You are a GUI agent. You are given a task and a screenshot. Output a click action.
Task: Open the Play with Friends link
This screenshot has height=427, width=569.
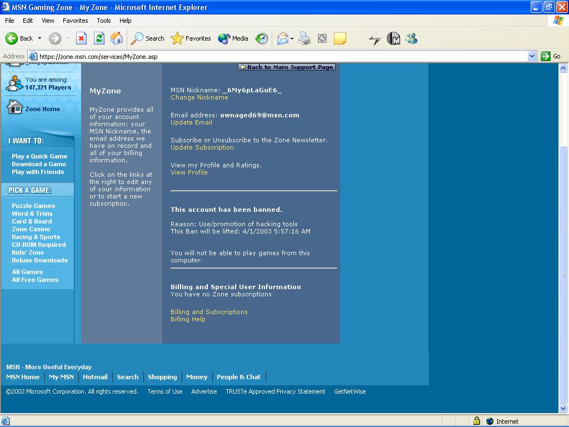tap(38, 172)
